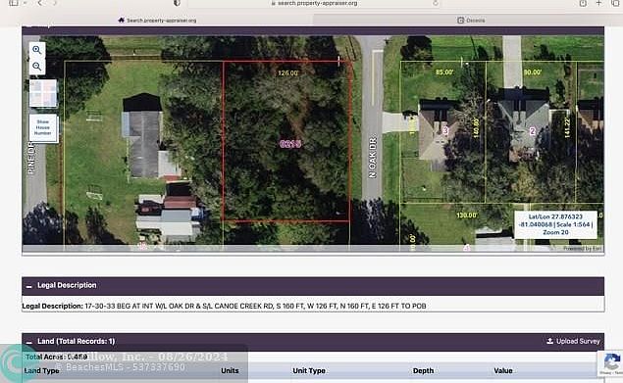Click the Upload Survey link

pyautogui.click(x=573, y=341)
